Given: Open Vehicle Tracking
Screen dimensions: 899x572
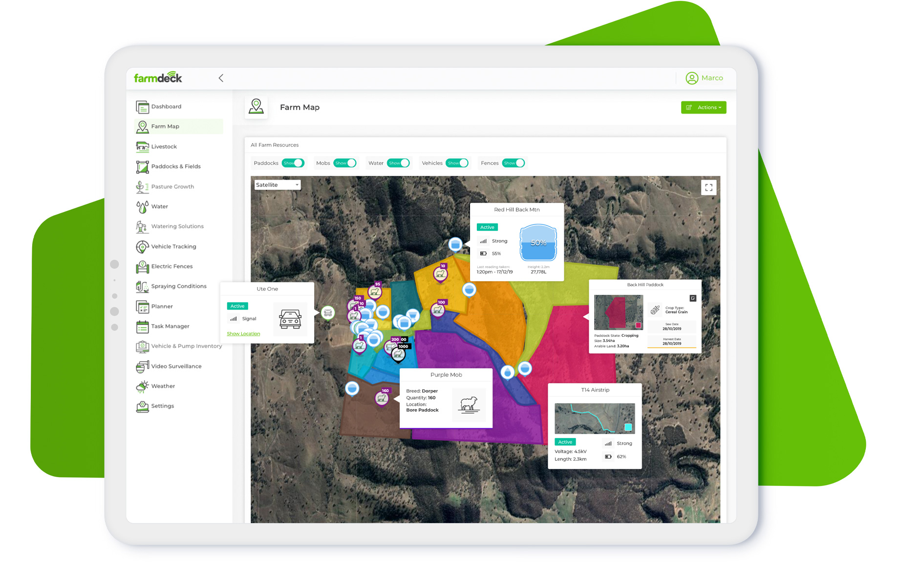Looking at the screenshot, I should tap(173, 246).
